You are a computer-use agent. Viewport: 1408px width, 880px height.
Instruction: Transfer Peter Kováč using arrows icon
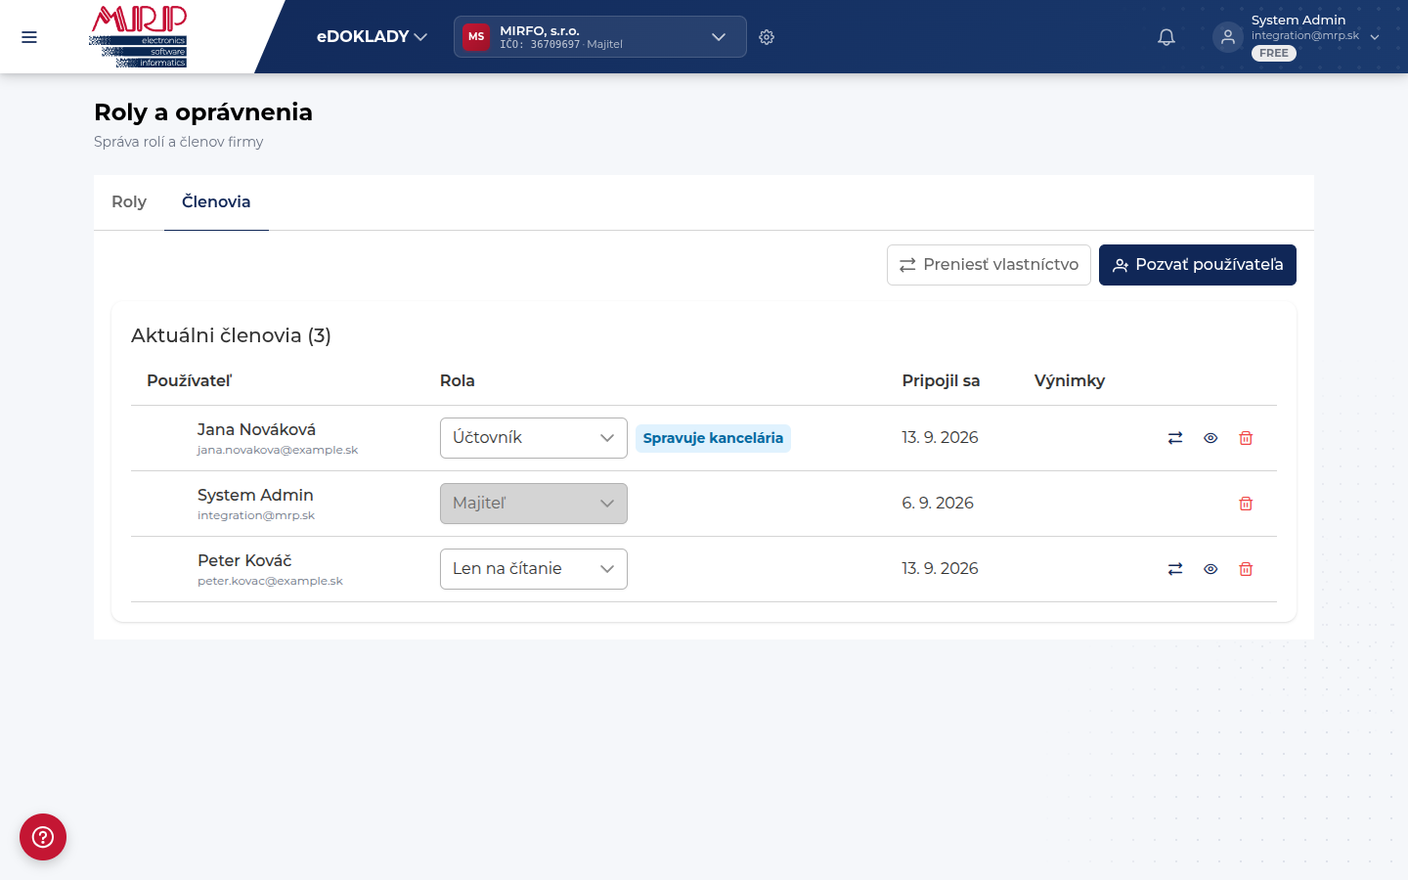coord(1175,569)
